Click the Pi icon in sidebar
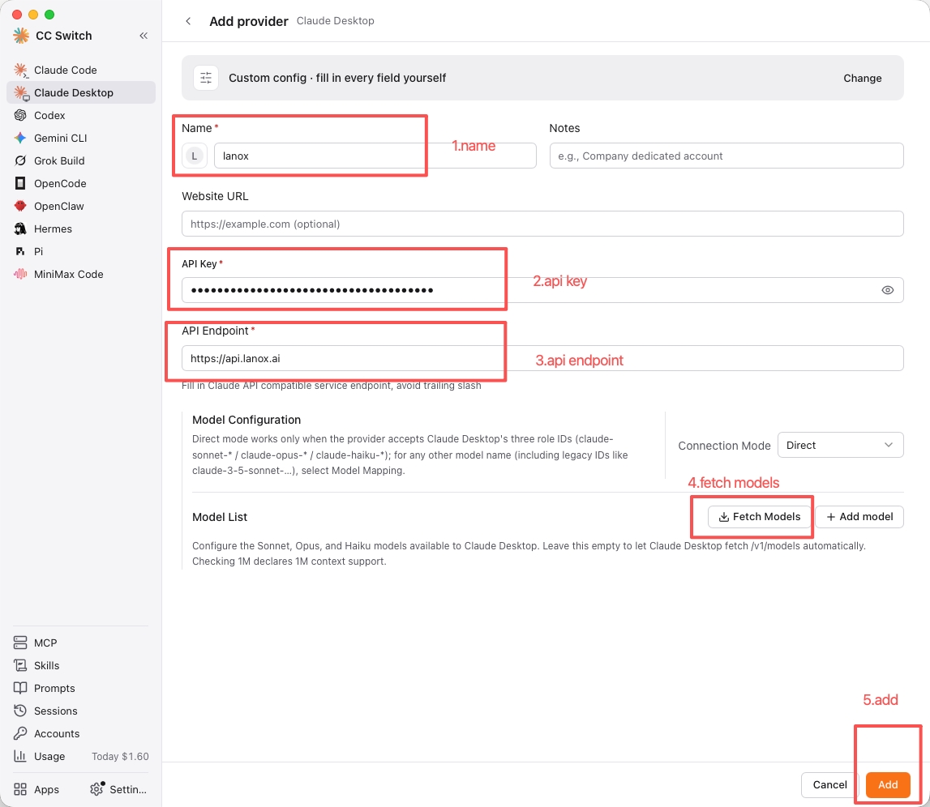930x807 pixels. 20,251
